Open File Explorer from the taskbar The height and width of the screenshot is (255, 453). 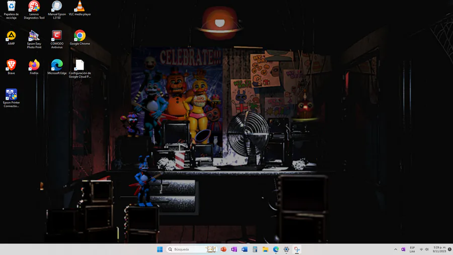click(265, 249)
